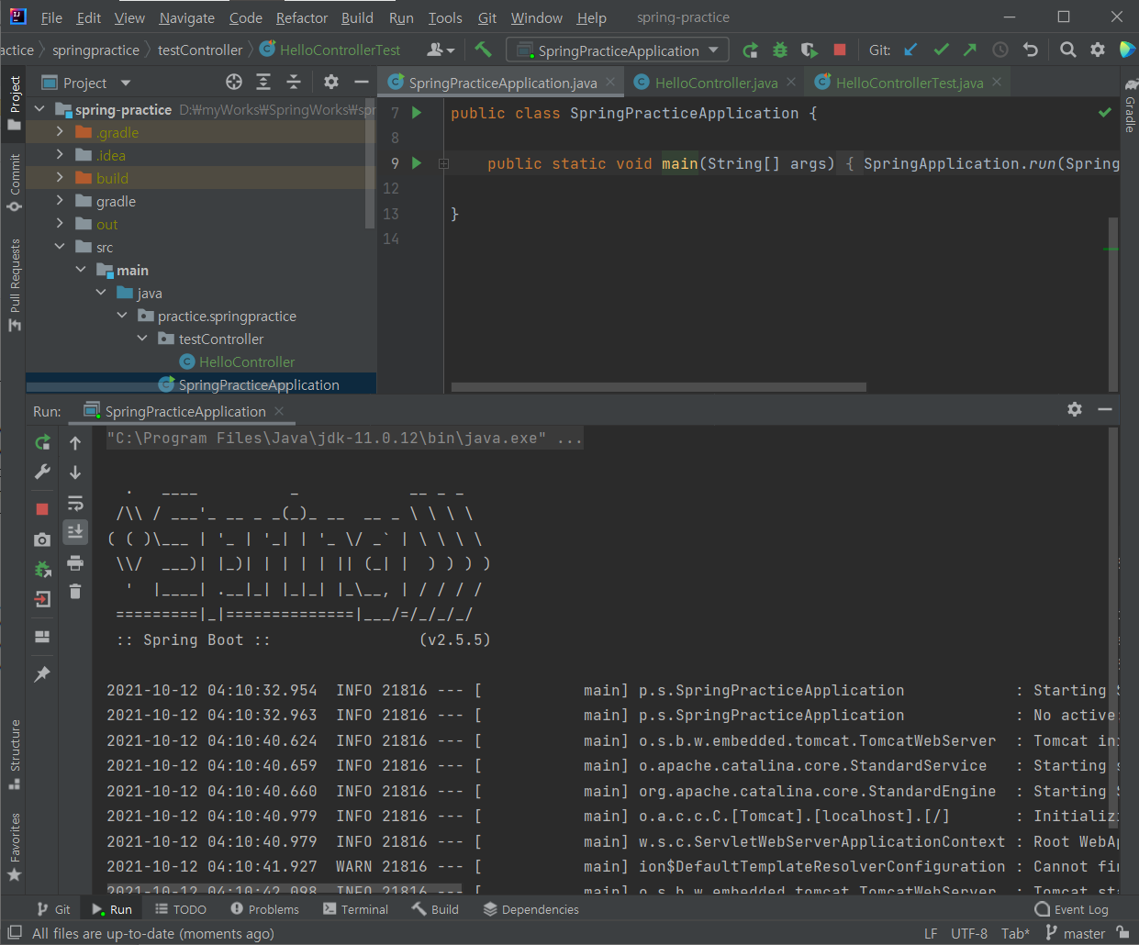Click the Expand All icon in the Project panel
This screenshot has height=945, width=1139.
[x=263, y=83]
